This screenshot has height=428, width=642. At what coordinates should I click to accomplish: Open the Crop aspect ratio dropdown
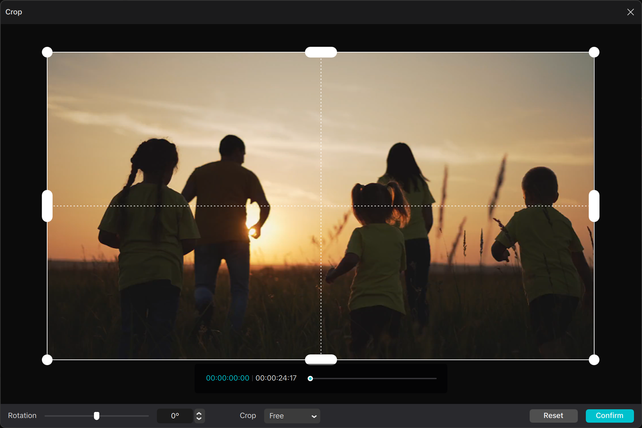[x=292, y=416]
